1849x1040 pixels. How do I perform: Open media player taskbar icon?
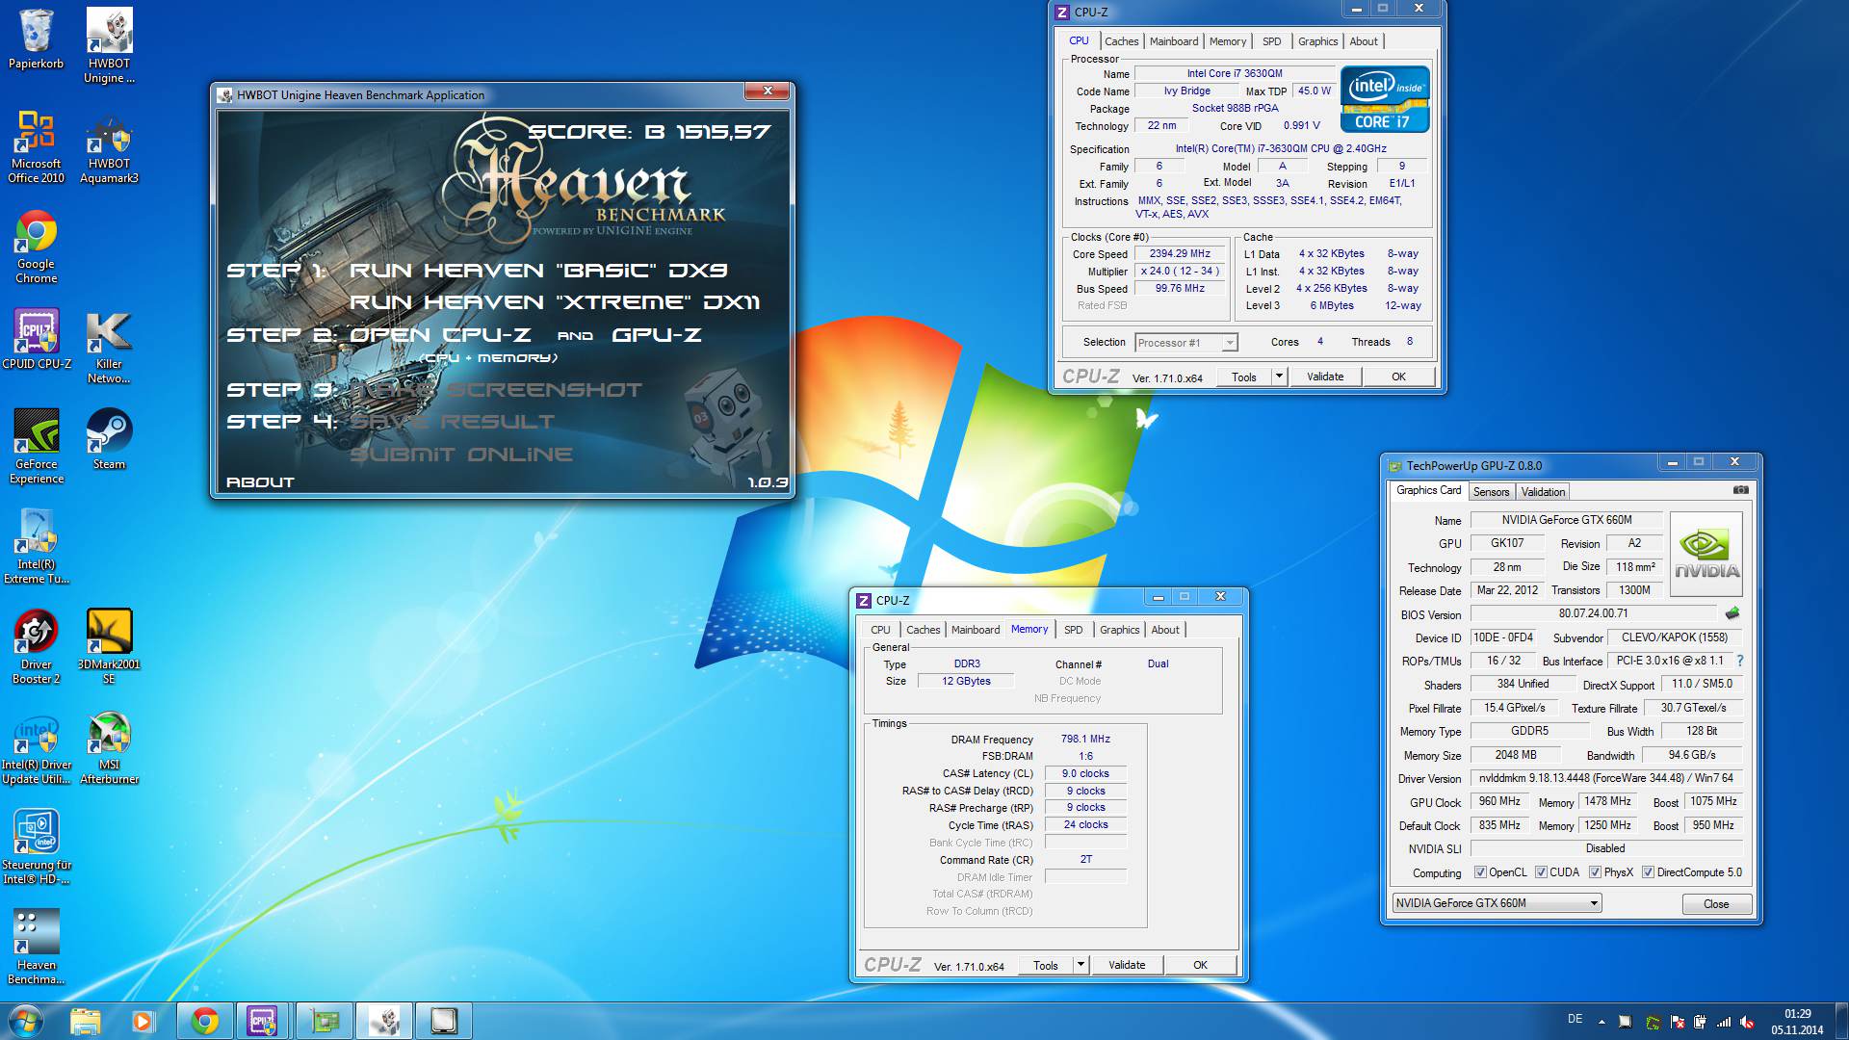tap(143, 1021)
